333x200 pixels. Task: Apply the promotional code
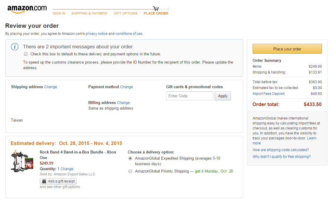[x=222, y=96]
